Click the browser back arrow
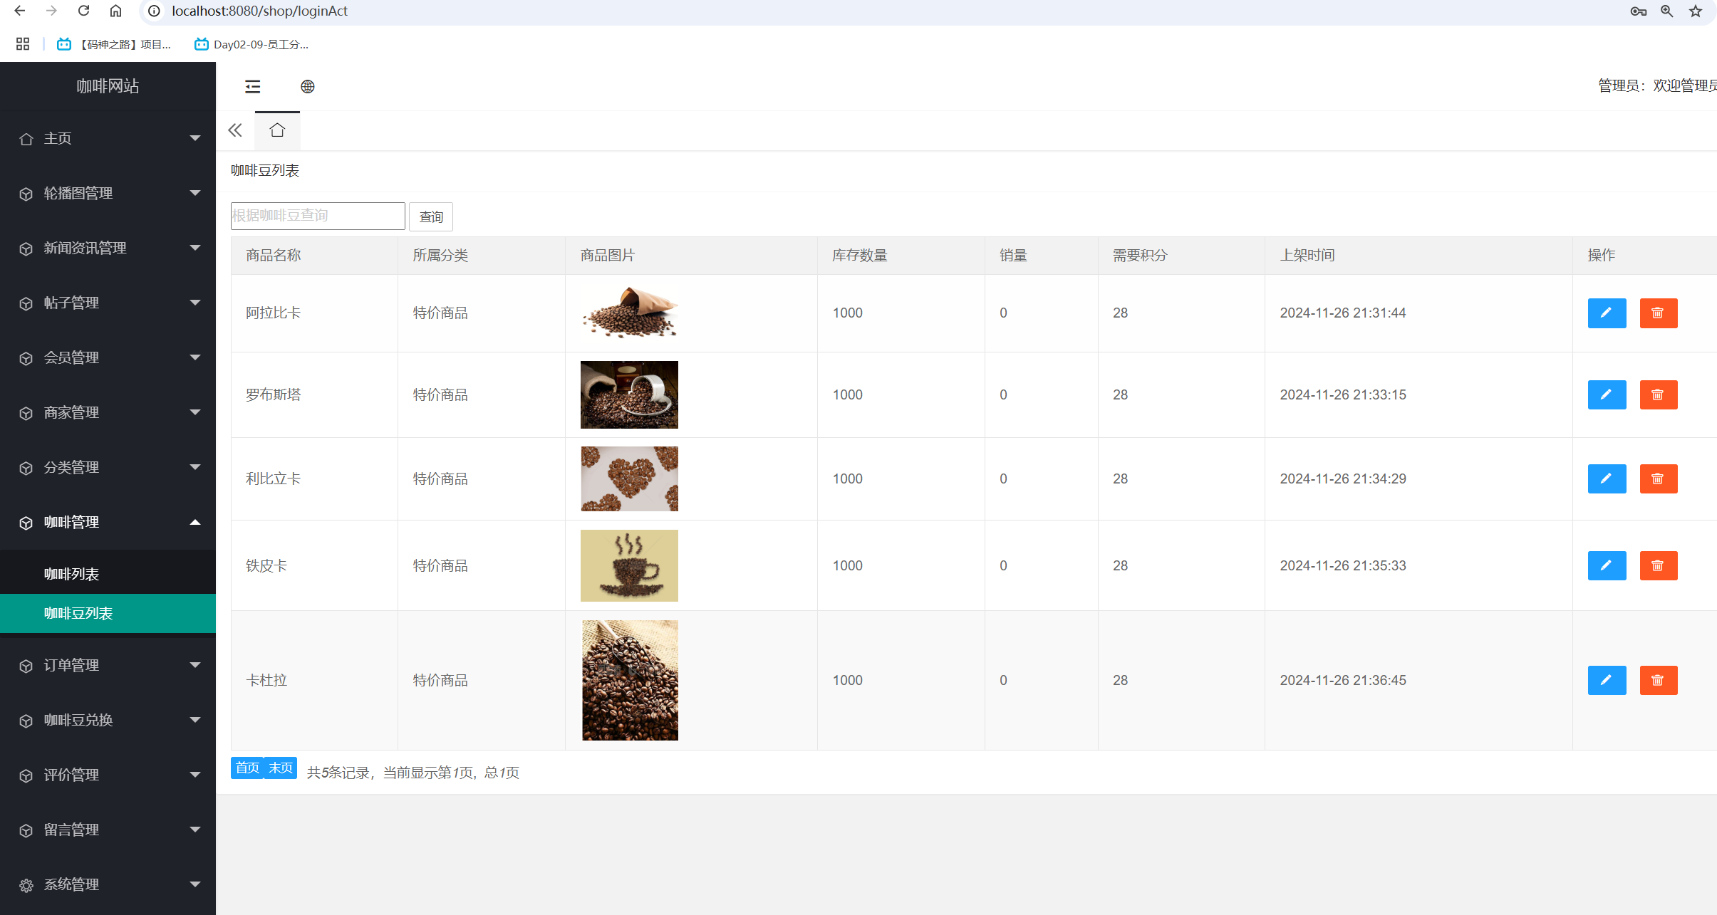The width and height of the screenshot is (1717, 915). (20, 11)
